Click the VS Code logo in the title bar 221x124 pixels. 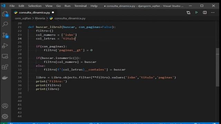click(3, 6)
